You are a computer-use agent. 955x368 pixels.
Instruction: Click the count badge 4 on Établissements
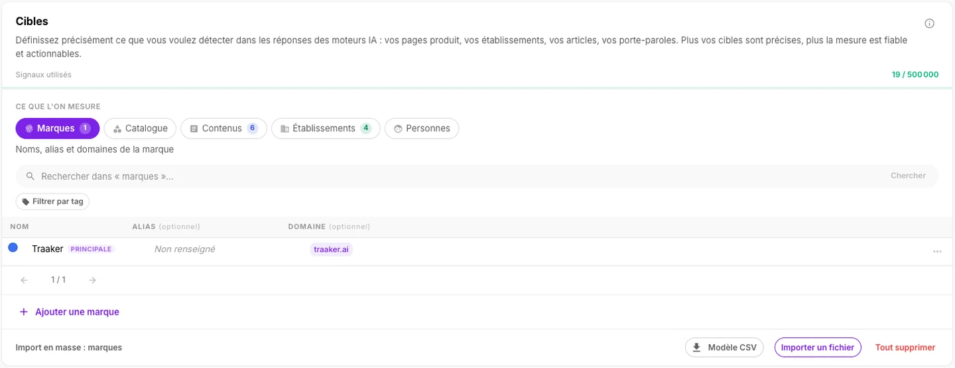point(365,128)
